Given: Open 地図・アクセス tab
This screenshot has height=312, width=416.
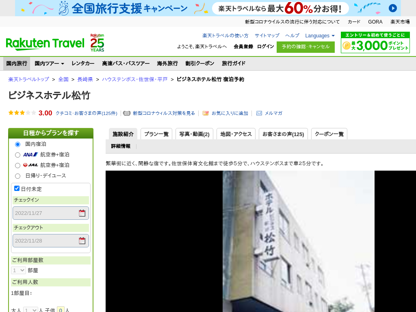Looking at the screenshot, I should click(236, 134).
